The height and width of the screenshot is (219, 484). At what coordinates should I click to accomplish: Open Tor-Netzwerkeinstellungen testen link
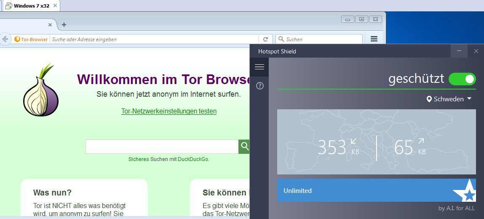[x=169, y=111]
